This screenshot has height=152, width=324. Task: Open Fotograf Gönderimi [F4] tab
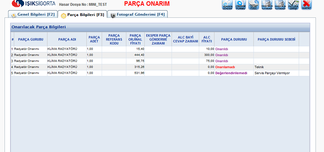pyautogui.click(x=138, y=15)
